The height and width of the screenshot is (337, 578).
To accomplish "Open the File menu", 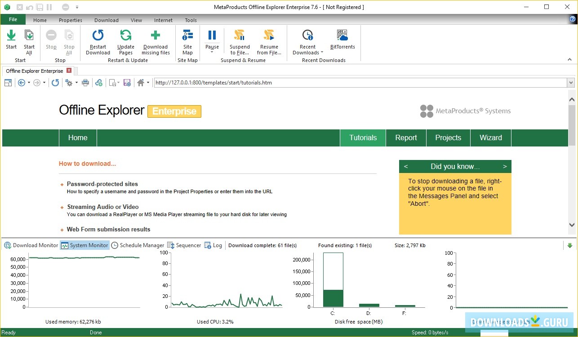I will coord(13,20).
